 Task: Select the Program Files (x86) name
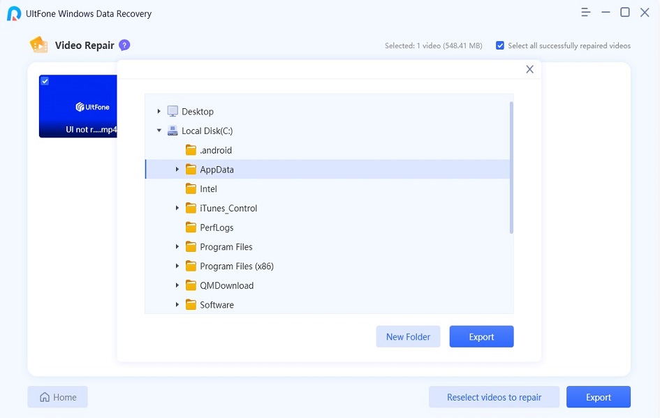point(237,266)
